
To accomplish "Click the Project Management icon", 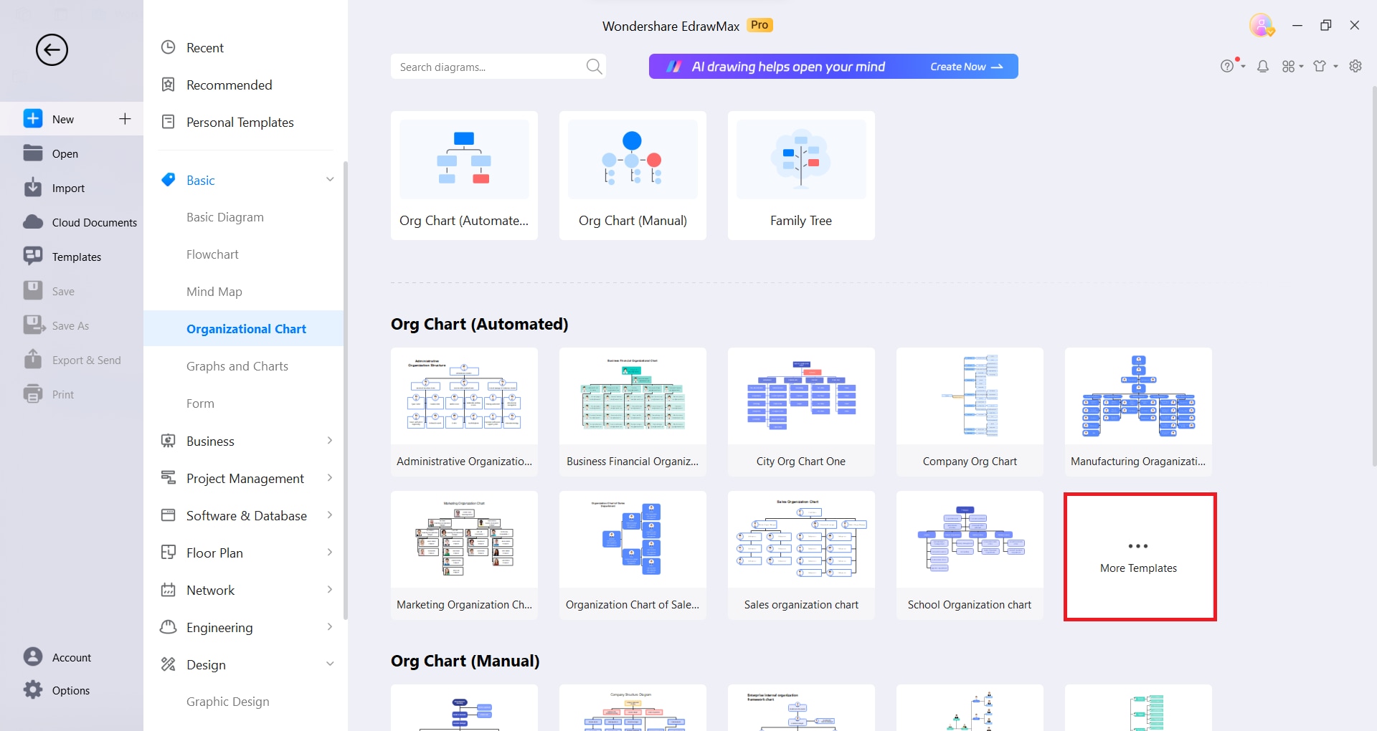I will tap(169, 478).
